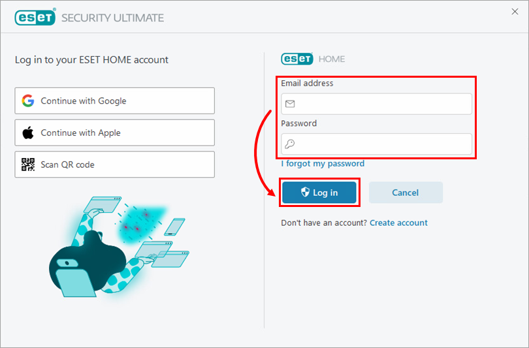
Task: Focus the Password input field
Action: 377,144
